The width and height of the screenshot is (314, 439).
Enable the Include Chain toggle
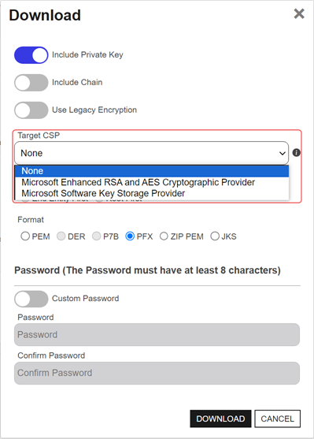31,82
